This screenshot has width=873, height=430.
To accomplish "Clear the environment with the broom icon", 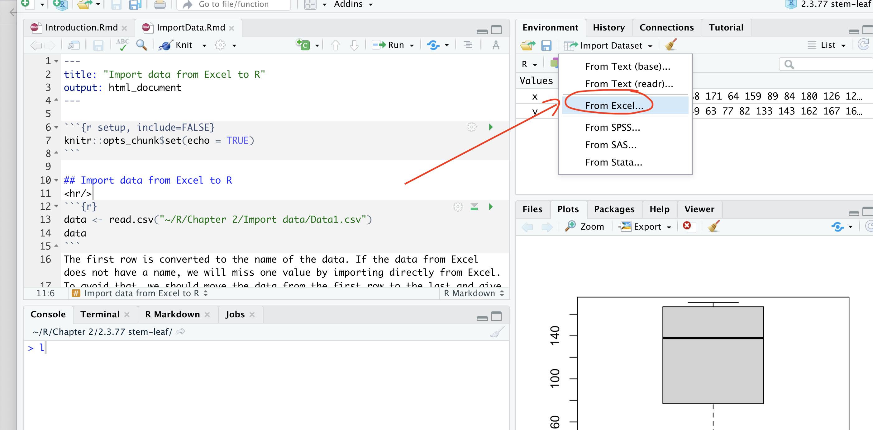I will (x=671, y=45).
